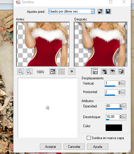Click the Aceptar button
The height and width of the screenshot is (154, 134).
[50, 147]
